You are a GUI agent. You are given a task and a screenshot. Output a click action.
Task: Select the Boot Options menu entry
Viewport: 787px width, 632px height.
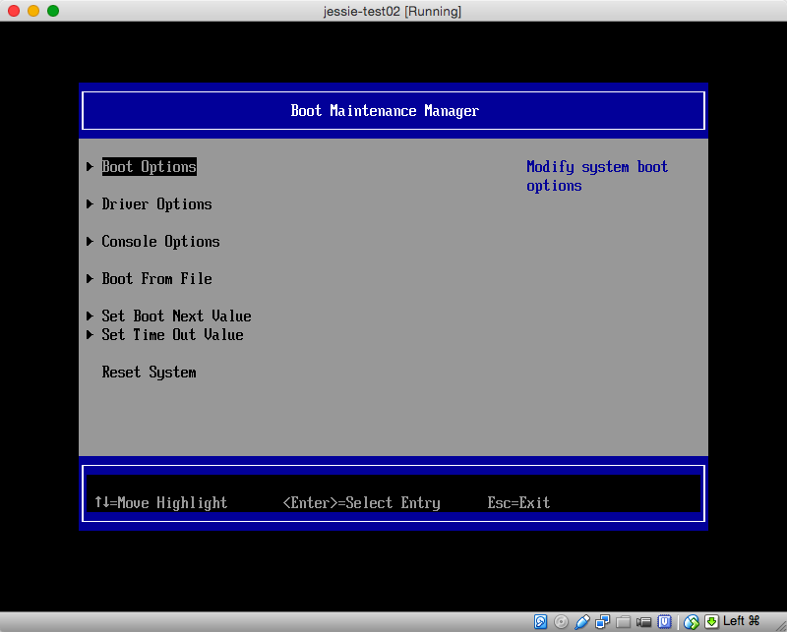click(150, 166)
